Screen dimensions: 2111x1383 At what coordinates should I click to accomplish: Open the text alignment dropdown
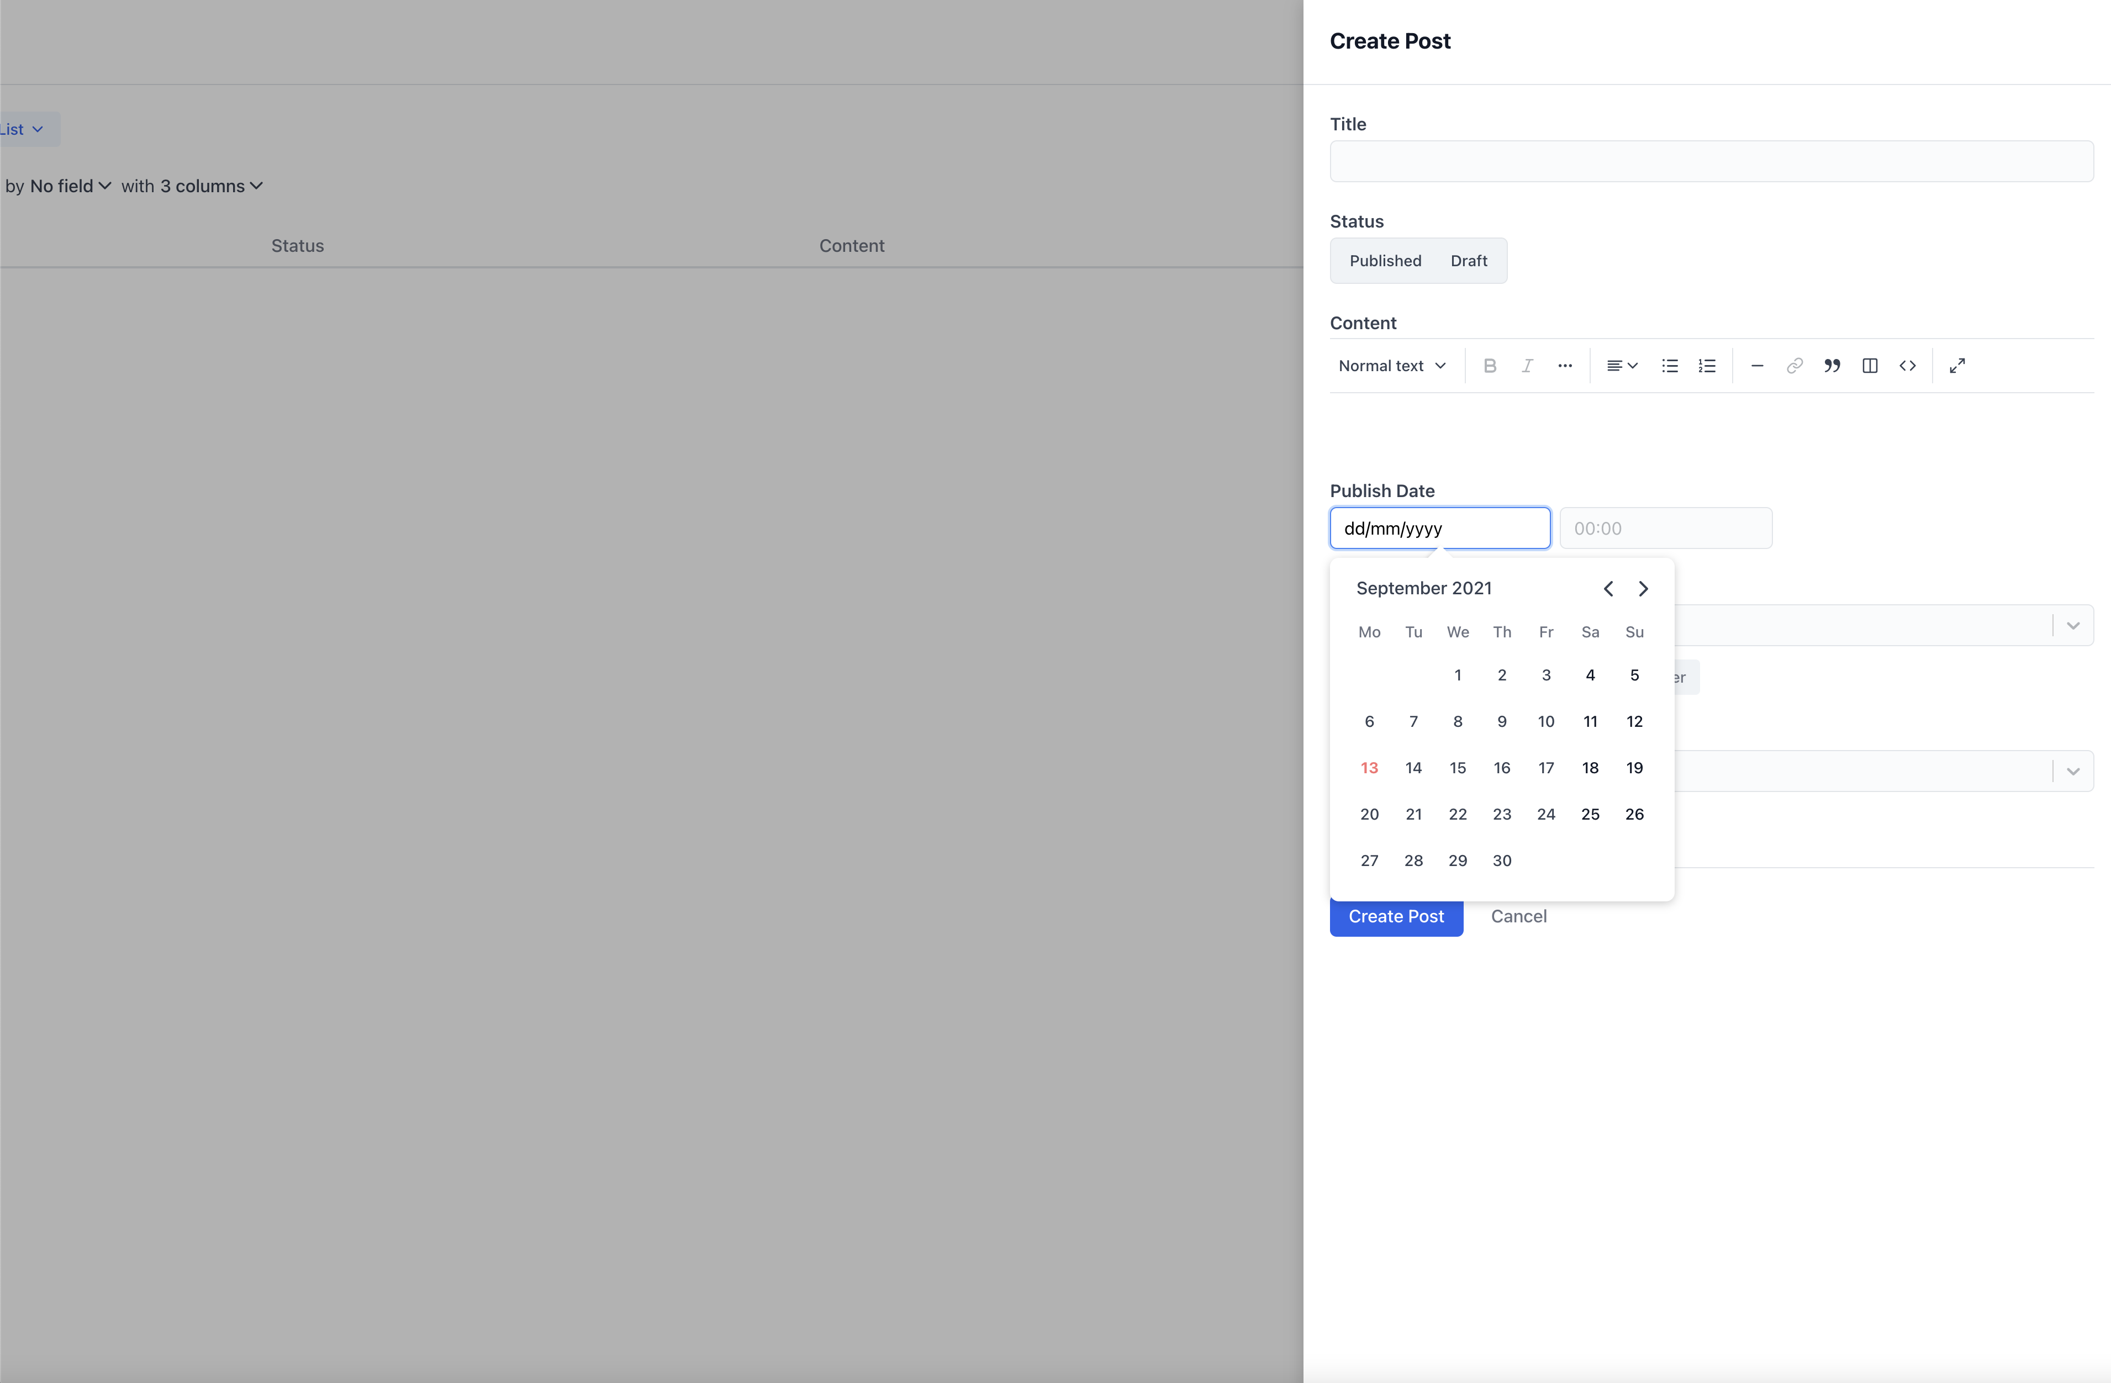click(1622, 366)
